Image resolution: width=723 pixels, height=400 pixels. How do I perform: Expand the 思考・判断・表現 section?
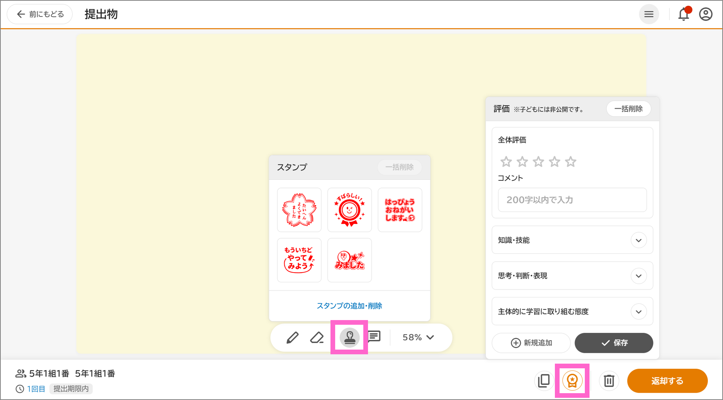(x=639, y=276)
